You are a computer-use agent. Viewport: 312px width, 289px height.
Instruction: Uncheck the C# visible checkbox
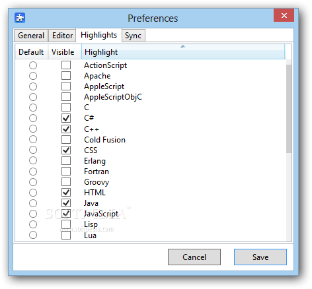(66, 118)
